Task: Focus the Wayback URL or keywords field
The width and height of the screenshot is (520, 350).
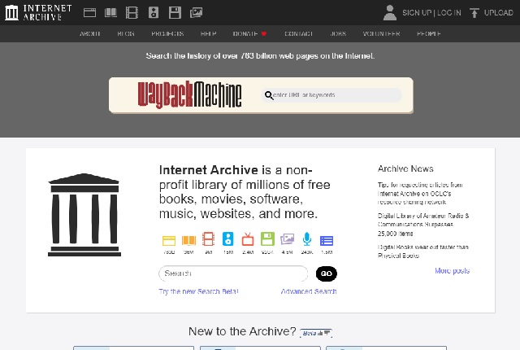Action: click(x=331, y=95)
